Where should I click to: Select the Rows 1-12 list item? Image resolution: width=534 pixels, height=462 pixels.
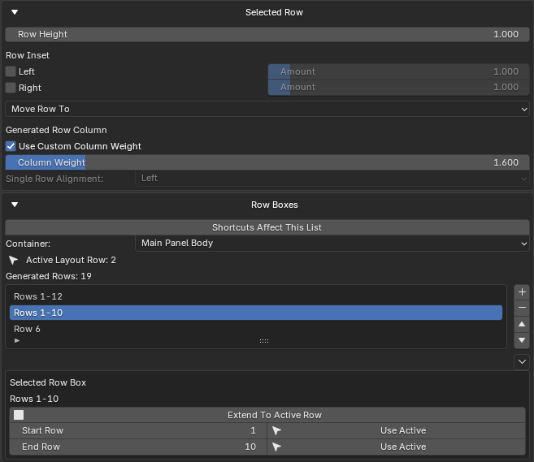(x=256, y=296)
